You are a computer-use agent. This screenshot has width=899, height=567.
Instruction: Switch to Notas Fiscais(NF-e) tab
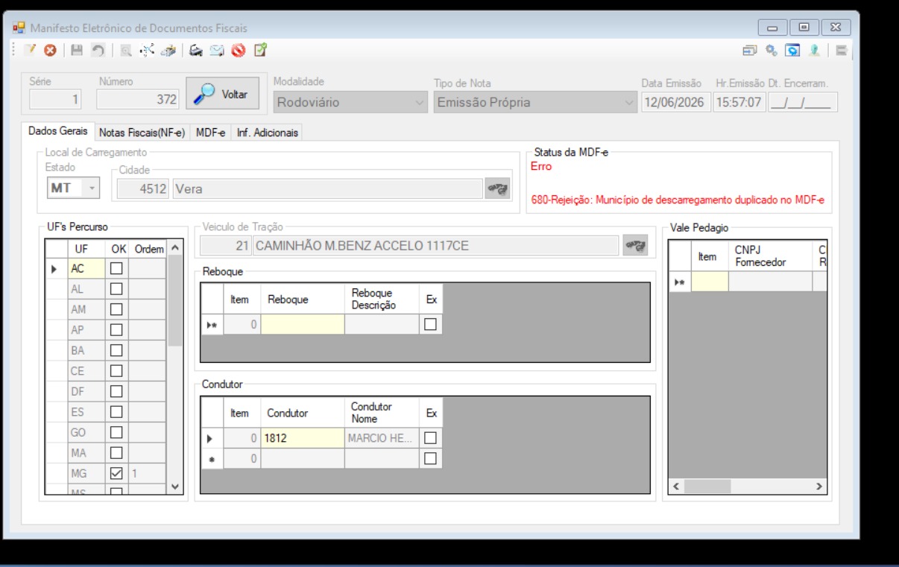click(x=142, y=133)
